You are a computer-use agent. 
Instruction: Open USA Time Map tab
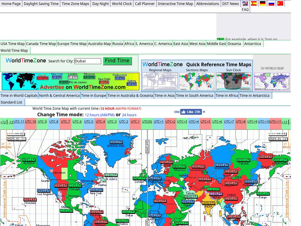coord(13,44)
